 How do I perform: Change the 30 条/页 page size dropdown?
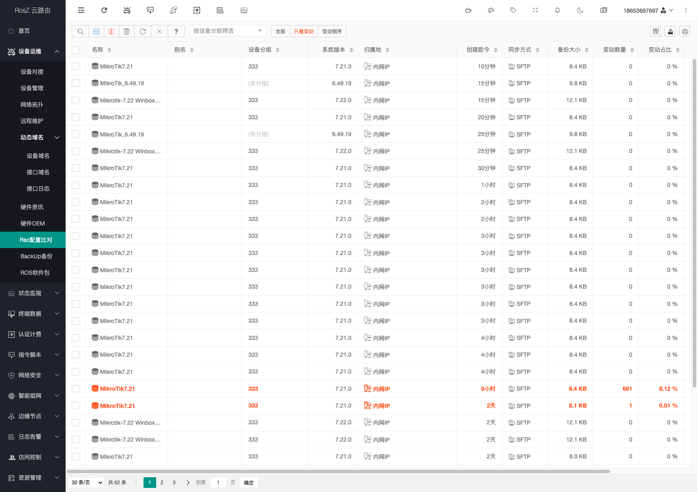tap(87, 483)
